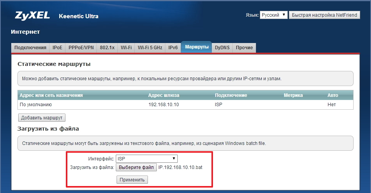Screen dimensions: 371x193
Task: Select the PPPoE/VPN tab
Action: [x=81, y=48]
